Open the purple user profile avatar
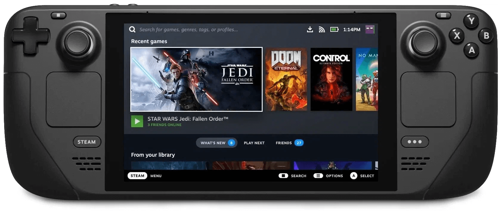502x214 pixels. tap(370, 29)
